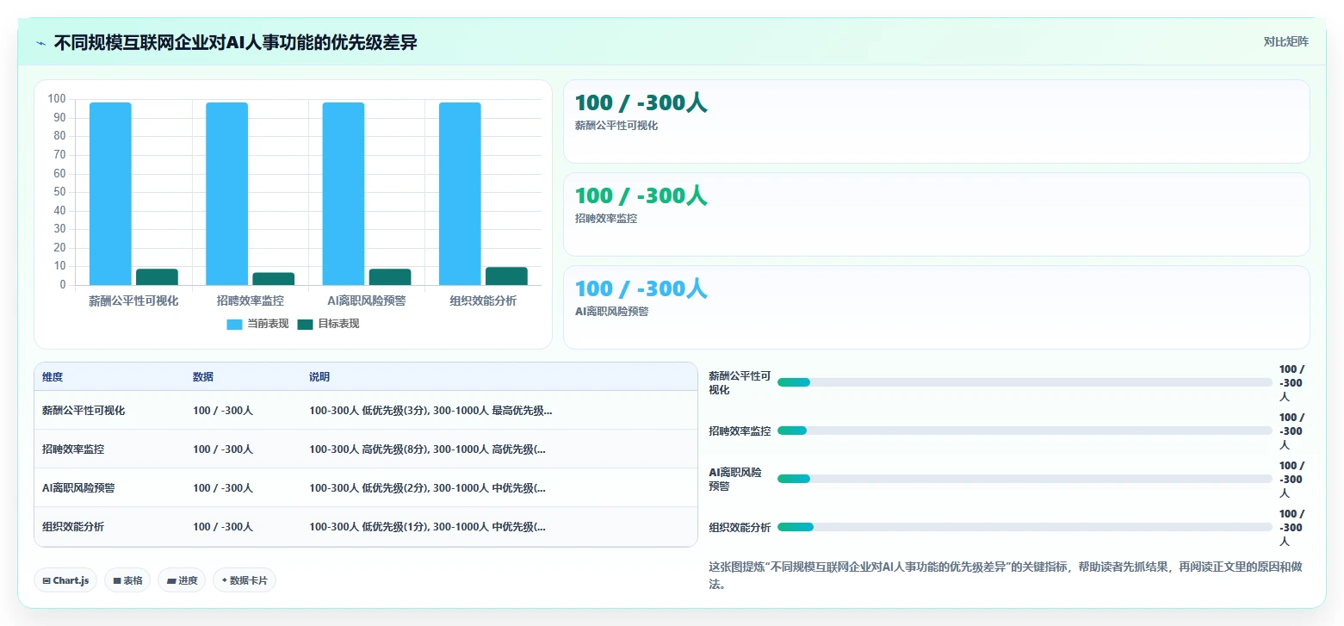
Task: Click the Chart.js tag button
Action: point(65,580)
